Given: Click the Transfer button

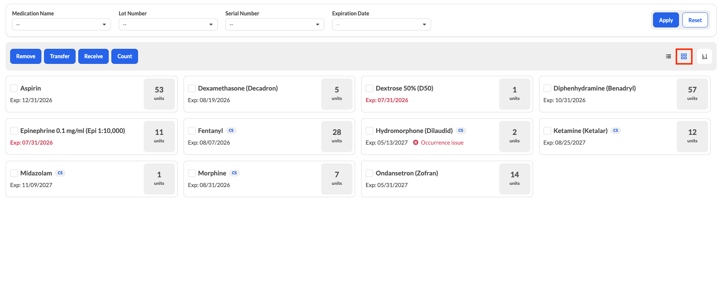Looking at the screenshot, I should (60, 56).
